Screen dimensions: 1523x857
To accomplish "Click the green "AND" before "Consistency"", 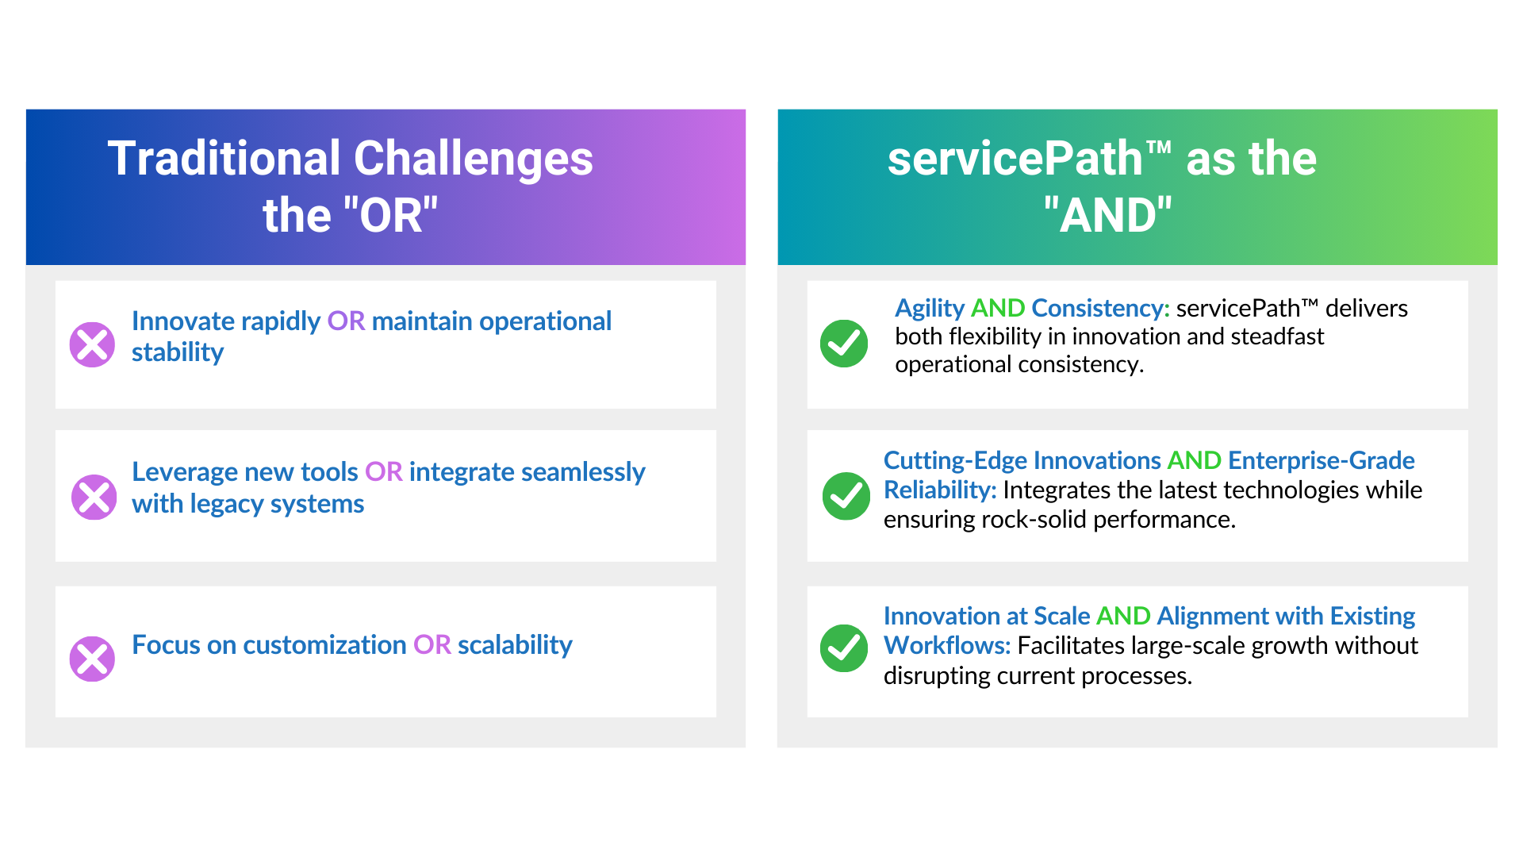I will [998, 308].
